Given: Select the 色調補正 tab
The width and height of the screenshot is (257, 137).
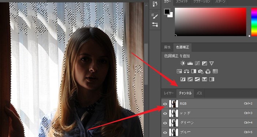Looking at the screenshot, I should pyautogui.click(x=182, y=47).
